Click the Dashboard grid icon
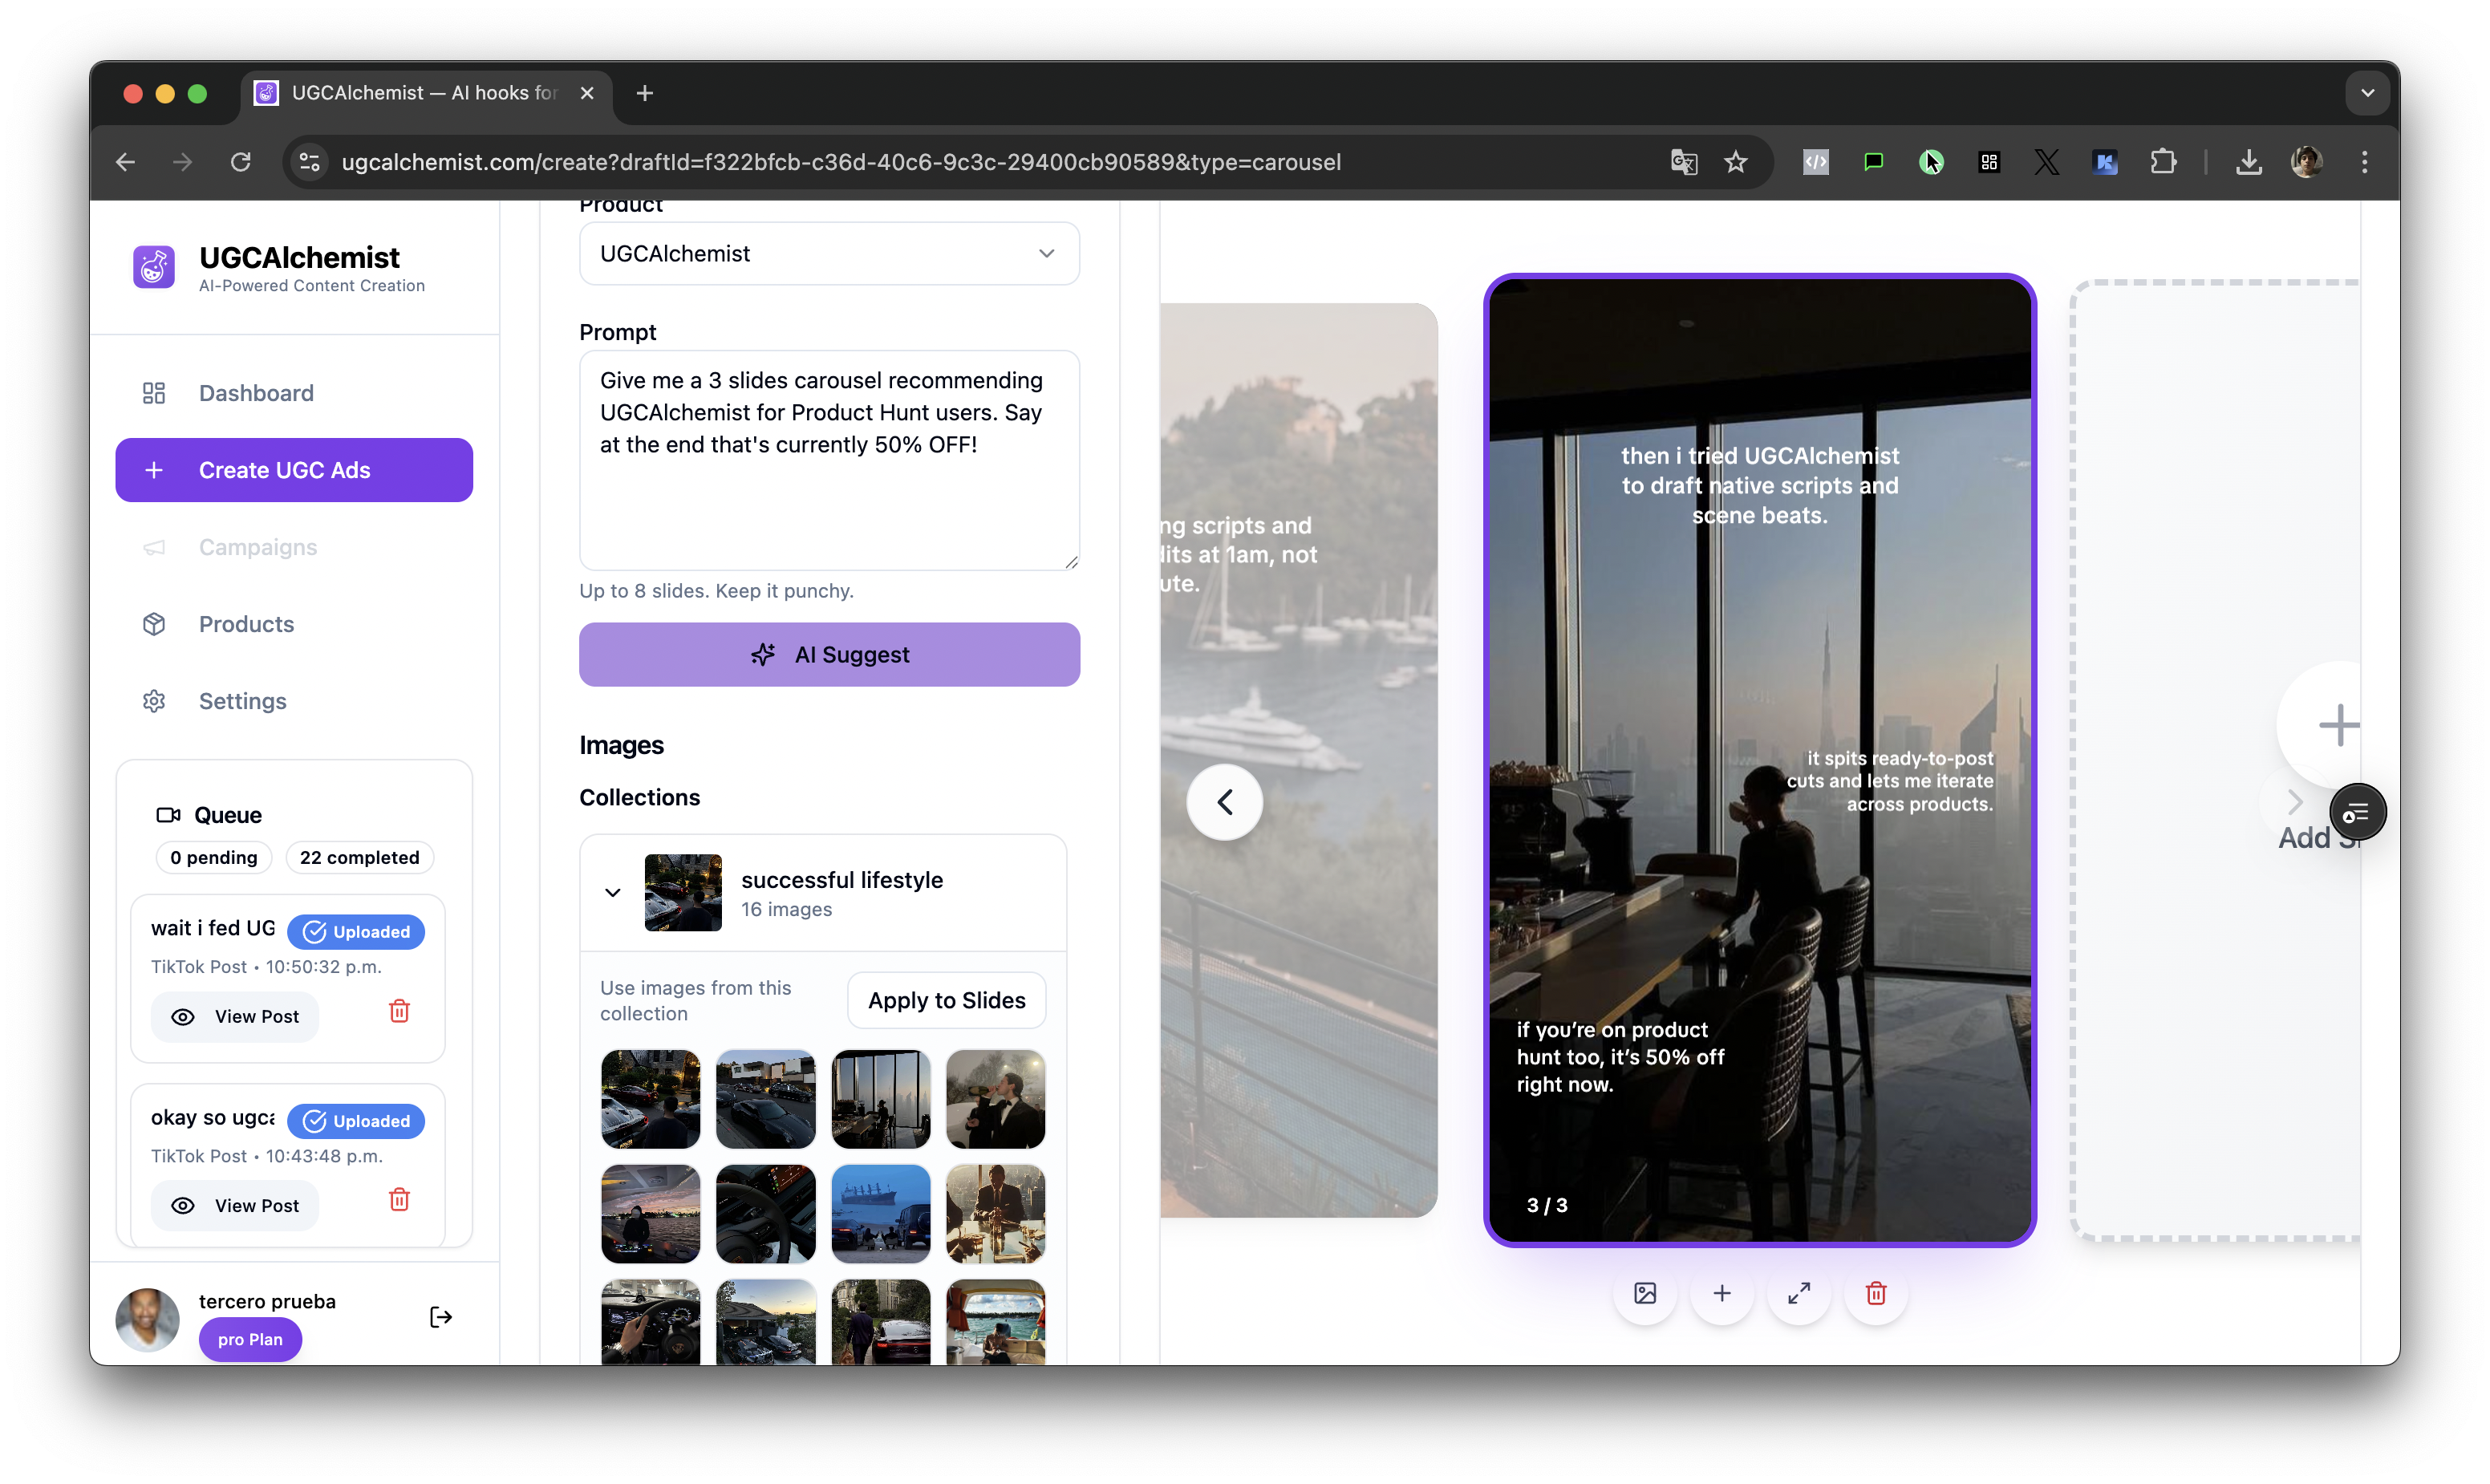Viewport: 2490px width, 1484px height. 154,393
